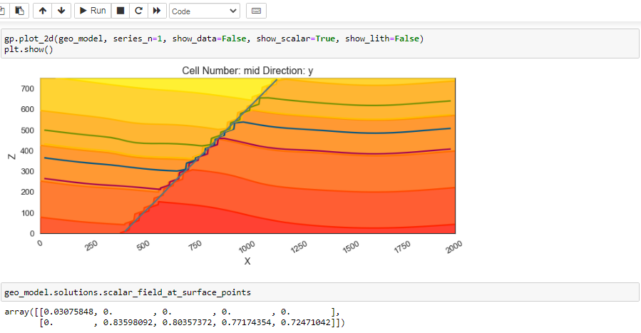The width and height of the screenshot is (641, 333).
Task: Click the array output value 0.80357372
Action: coord(188,322)
